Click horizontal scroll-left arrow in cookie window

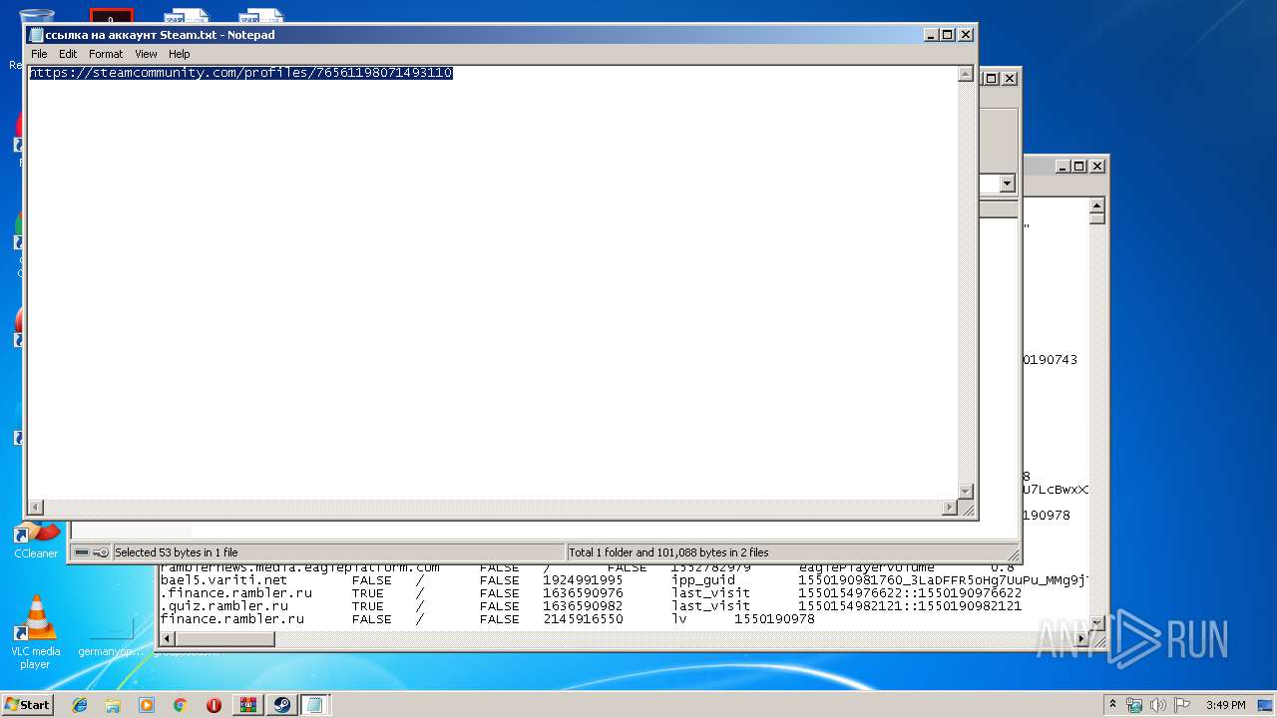point(168,639)
